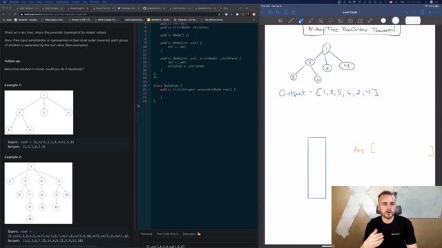Viewport: 442px width, 248px height.
Task: Select the pill-shaped white swatch in notes toolbar
Action: pyautogui.click(x=413, y=21)
